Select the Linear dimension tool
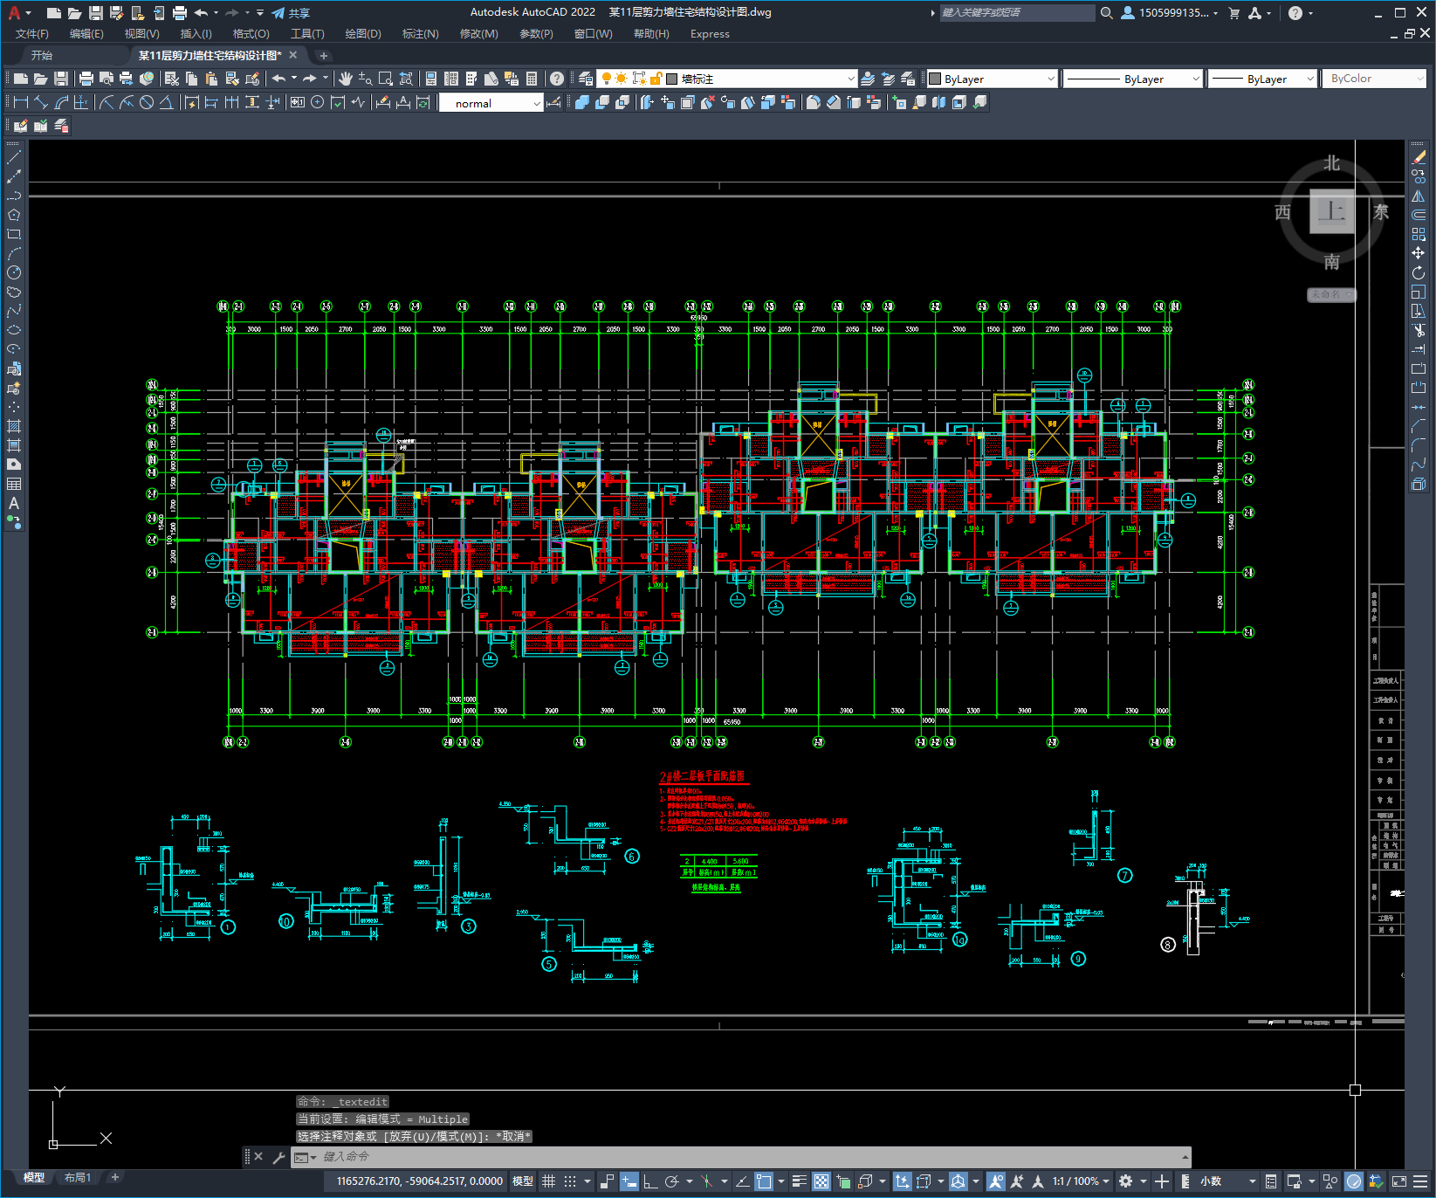 click(21, 102)
